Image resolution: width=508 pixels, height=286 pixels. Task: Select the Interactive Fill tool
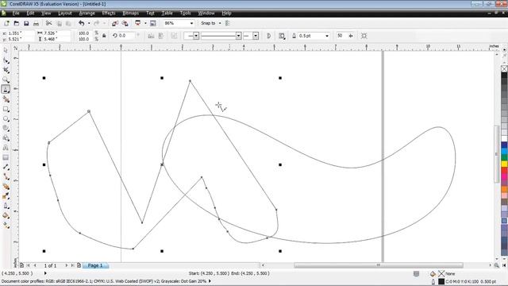click(x=6, y=226)
